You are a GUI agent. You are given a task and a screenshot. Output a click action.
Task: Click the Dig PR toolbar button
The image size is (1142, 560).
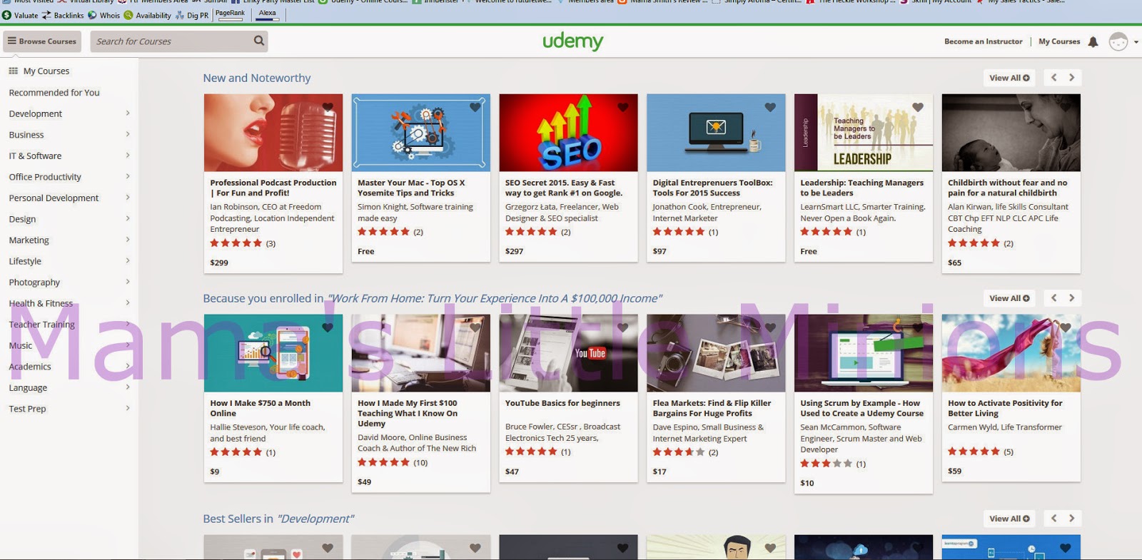click(x=192, y=15)
